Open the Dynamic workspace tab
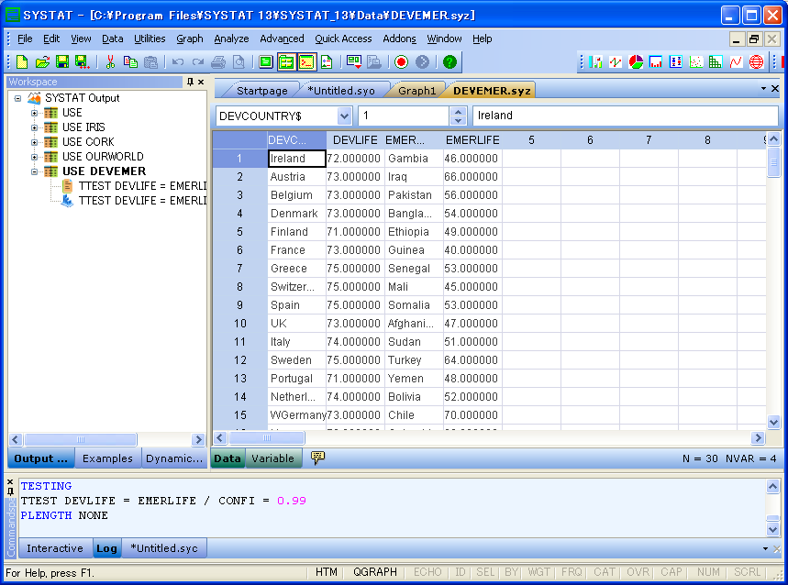788x585 pixels. (x=174, y=458)
